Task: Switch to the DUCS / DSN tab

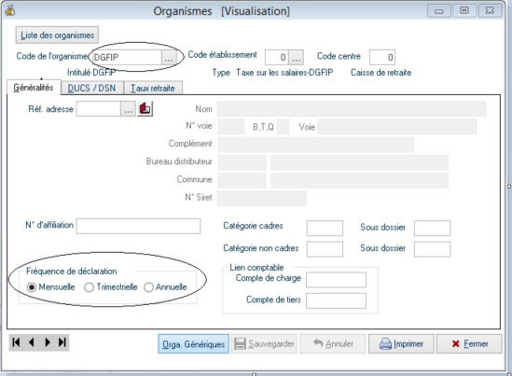Action: click(x=91, y=89)
